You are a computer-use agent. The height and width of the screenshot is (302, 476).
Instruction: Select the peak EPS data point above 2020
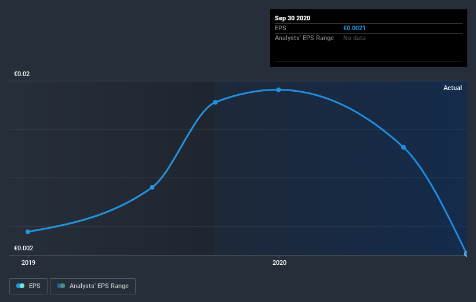coord(278,89)
